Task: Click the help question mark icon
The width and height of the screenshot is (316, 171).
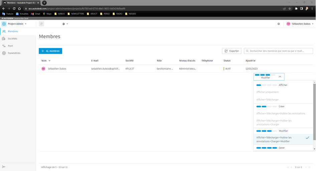Action: (279, 24)
